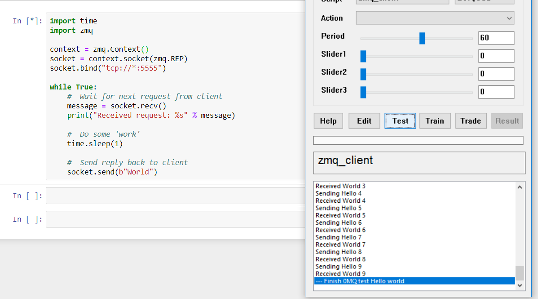Start training with the Train button
Screen dimensions: 538x299
(435, 121)
